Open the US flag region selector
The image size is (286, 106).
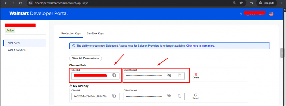(x=271, y=14)
